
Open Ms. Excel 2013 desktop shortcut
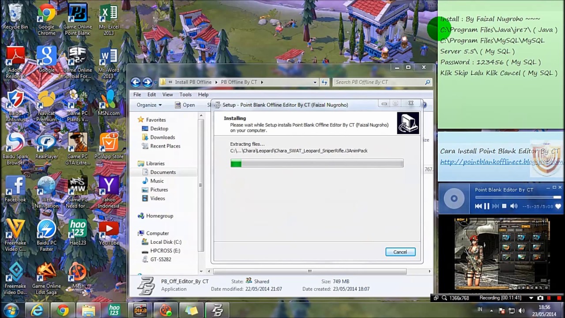pos(109,20)
